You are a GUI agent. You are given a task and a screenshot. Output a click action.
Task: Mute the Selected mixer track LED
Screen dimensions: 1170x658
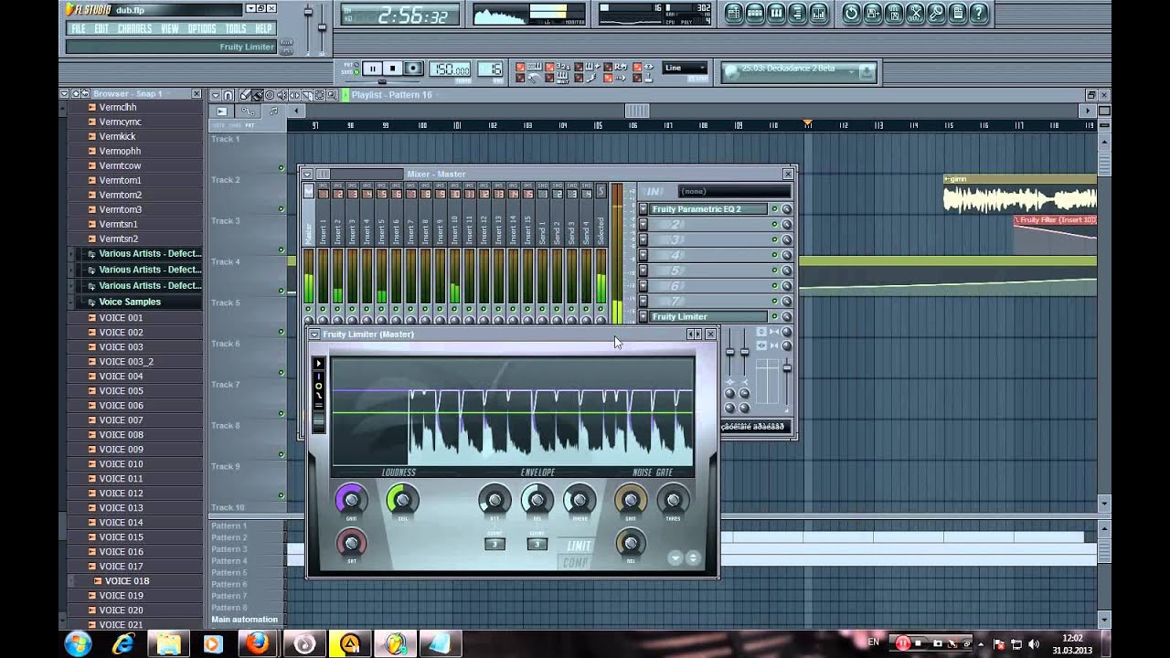pyautogui.click(x=601, y=310)
